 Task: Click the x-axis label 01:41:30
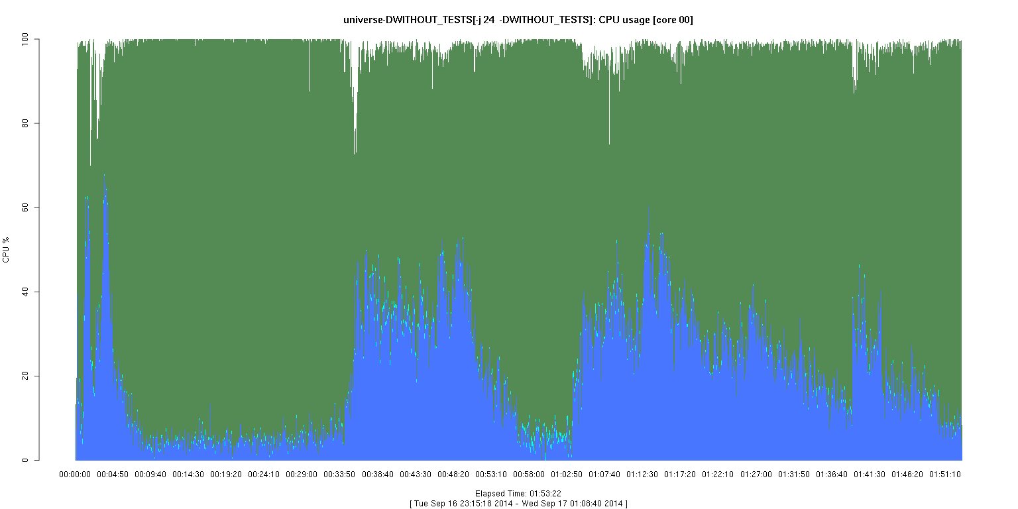click(x=870, y=475)
